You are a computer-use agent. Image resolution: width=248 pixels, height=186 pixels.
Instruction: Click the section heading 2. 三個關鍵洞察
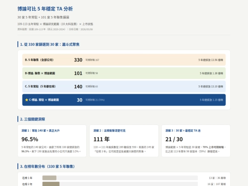pyautogui.click(x=33, y=119)
